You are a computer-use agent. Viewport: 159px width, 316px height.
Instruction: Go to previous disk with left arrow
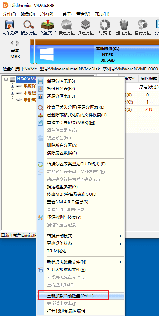point(12,43)
